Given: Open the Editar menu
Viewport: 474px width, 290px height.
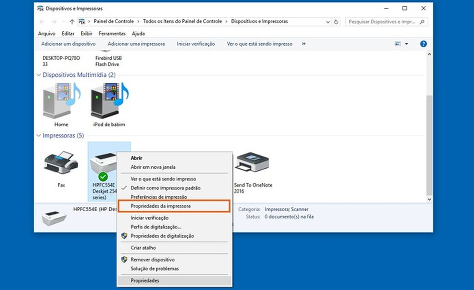Looking at the screenshot, I should 68,34.
